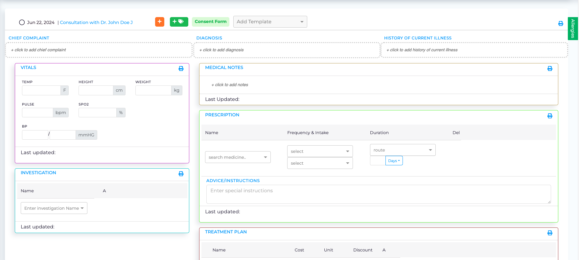Open the Allergies side tab
This screenshot has width=579, height=260.
[x=573, y=29]
